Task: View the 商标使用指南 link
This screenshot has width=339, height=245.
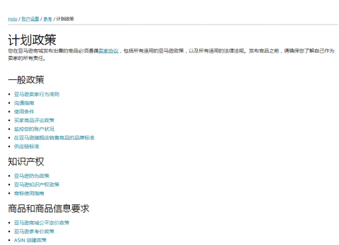Action: coord(29,193)
